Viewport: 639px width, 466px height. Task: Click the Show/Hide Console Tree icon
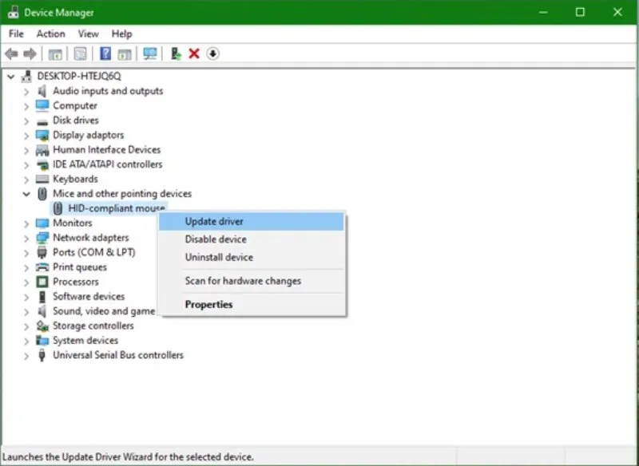click(54, 53)
